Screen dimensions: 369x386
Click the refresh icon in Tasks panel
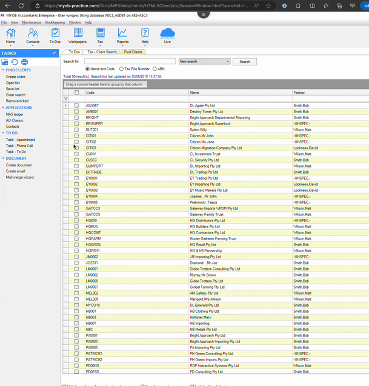15,62
